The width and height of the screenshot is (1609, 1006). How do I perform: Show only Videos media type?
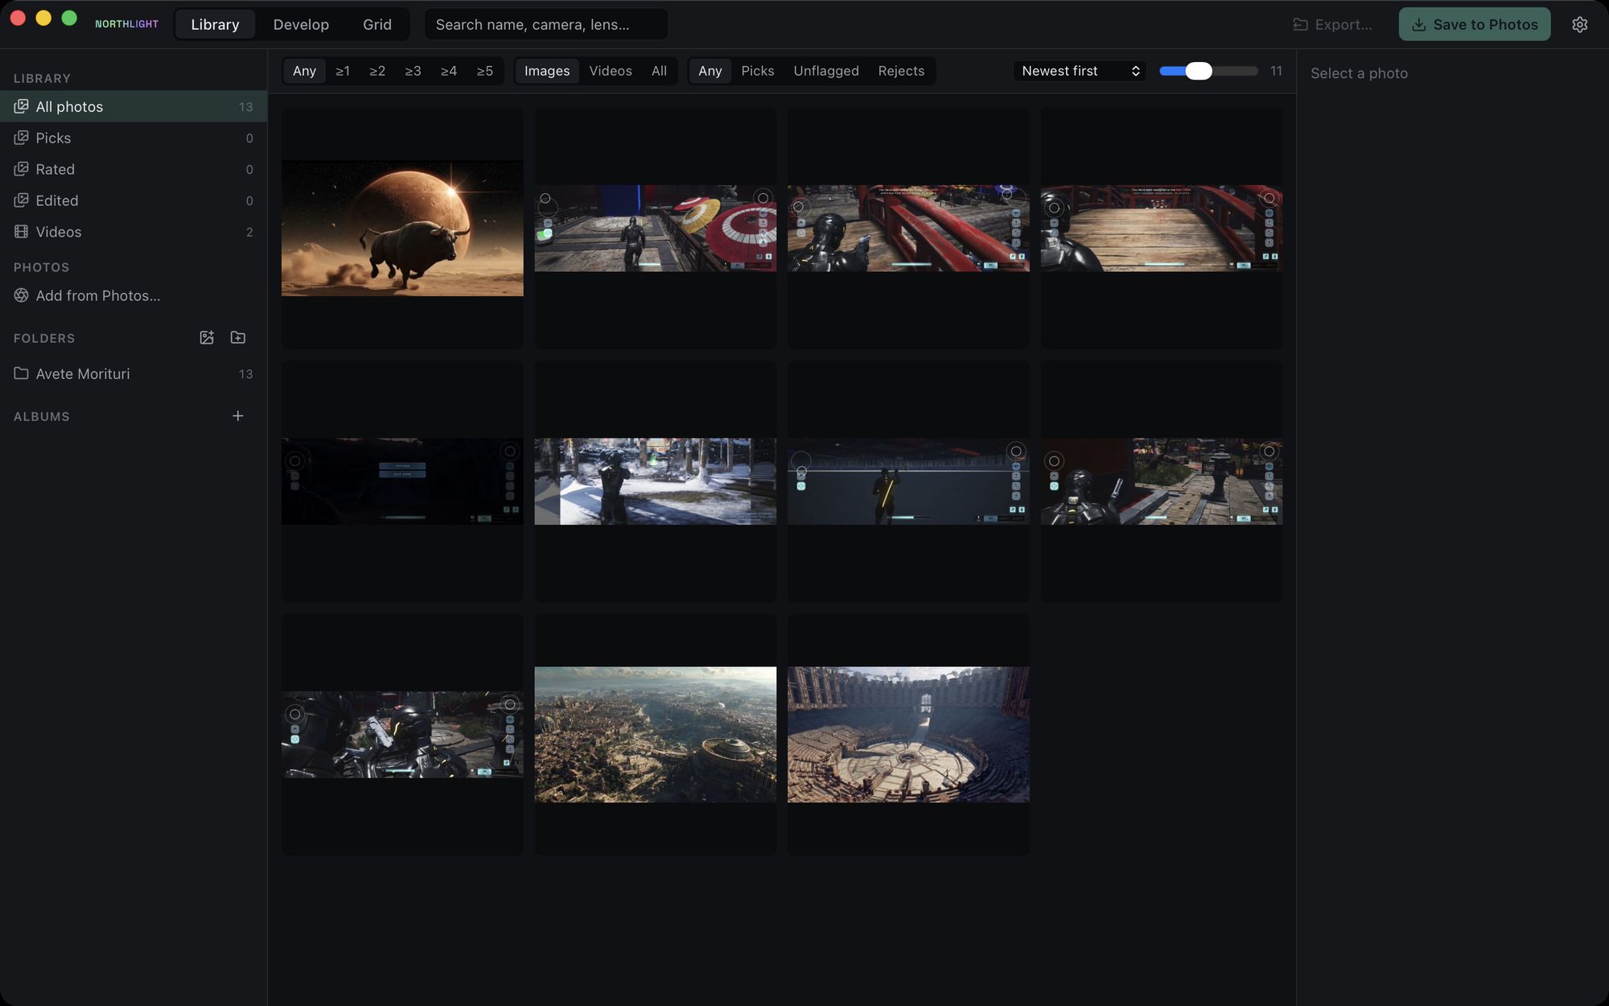click(x=611, y=71)
